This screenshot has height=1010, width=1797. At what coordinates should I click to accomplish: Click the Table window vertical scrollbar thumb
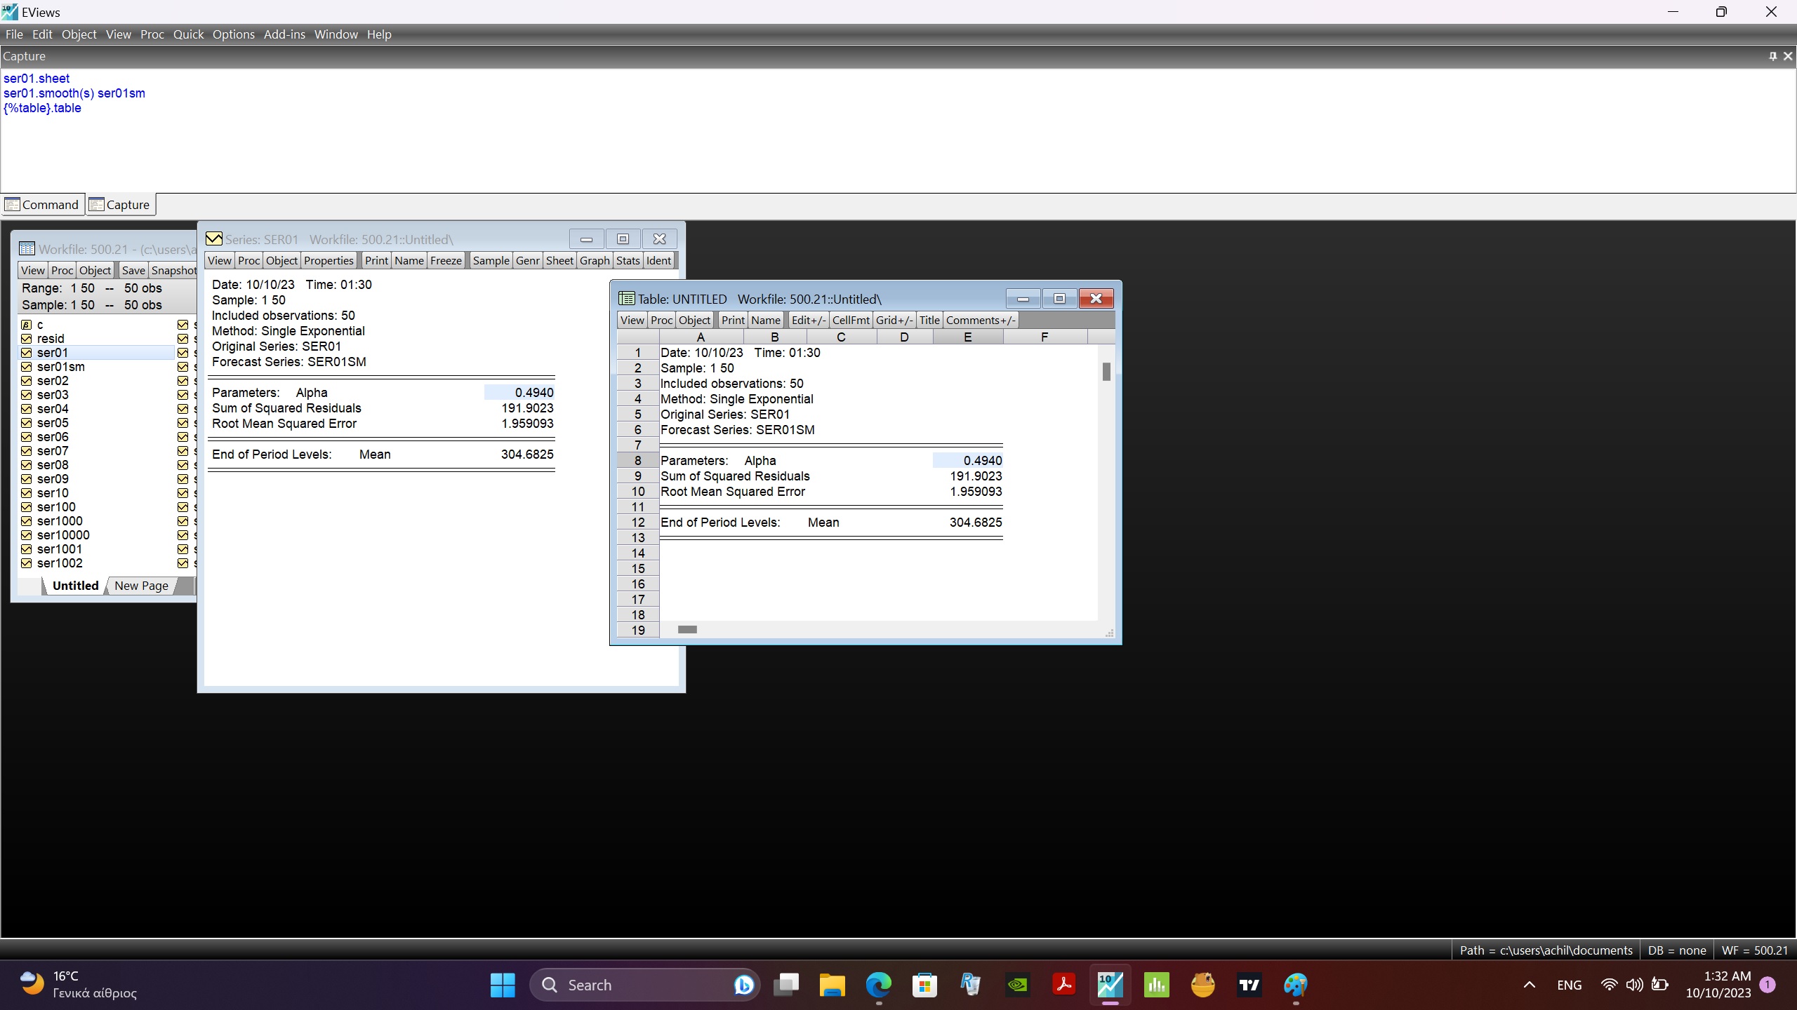[1106, 372]
